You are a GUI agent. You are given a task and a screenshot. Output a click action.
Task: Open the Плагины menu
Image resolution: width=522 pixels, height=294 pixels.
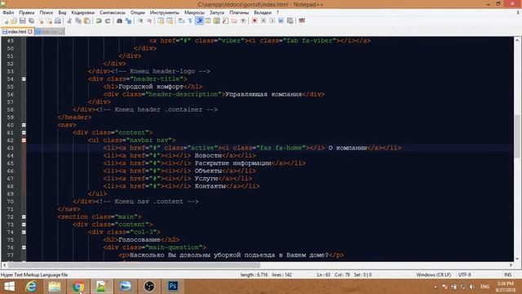(239, 12)
